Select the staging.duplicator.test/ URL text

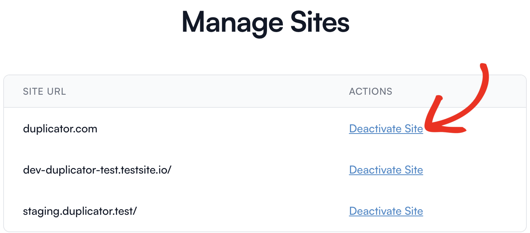pyautogui.click(x=80, y=211)
